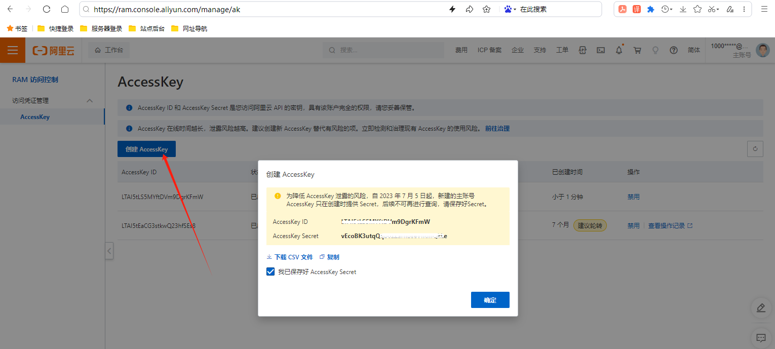Click the Aliyun console search field
The height and width of the screenshot is (349, 775).
[383, 50]
